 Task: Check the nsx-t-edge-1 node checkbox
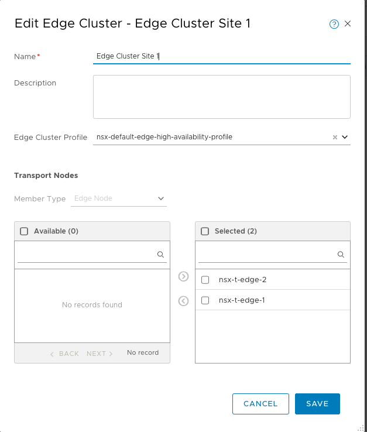click(205, 300)
